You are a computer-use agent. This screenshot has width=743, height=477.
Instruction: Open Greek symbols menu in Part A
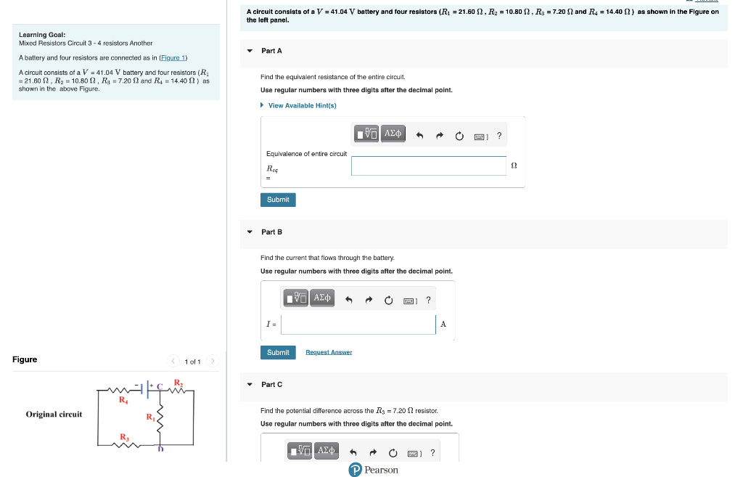[393, 134]
